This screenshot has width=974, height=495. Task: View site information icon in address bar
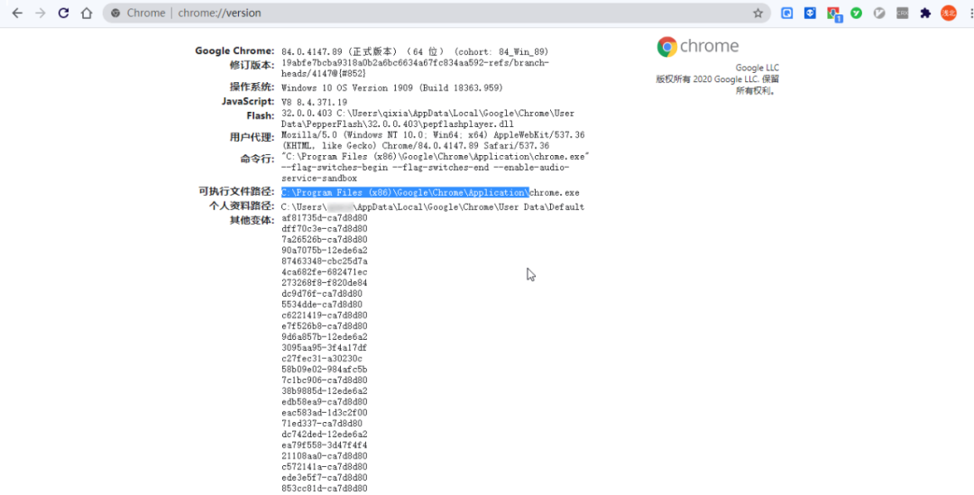115,13
